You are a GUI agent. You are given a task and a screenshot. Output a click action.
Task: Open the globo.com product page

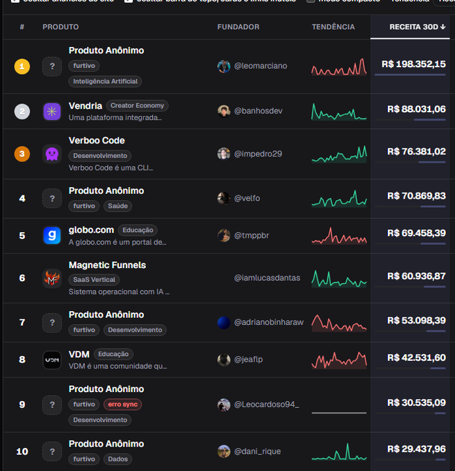[91, 230]
